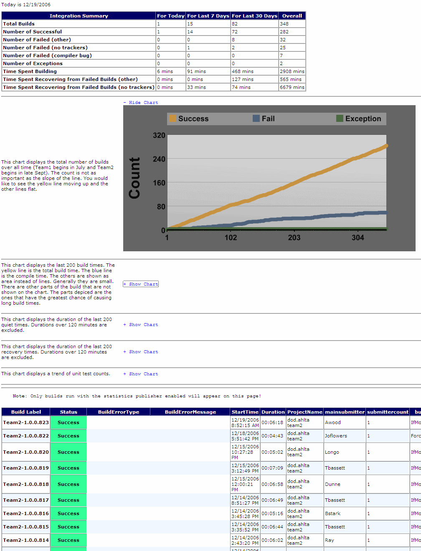Screen dimensions: 421x551
Task: Click the Build Label column header
Action: tap(26, 412)
